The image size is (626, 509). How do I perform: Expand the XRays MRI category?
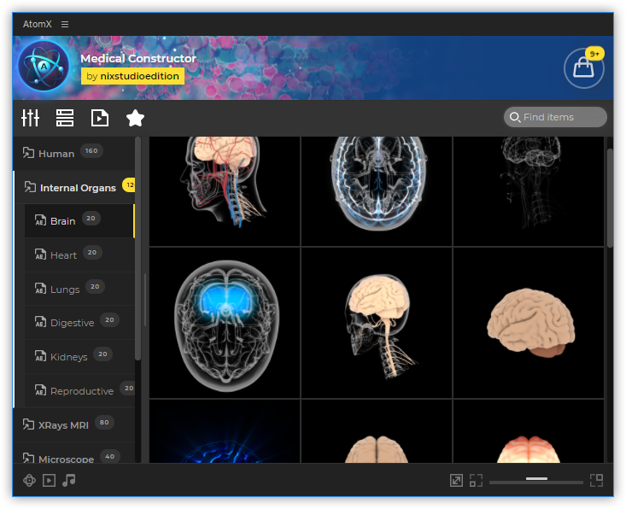pos(73,424)
